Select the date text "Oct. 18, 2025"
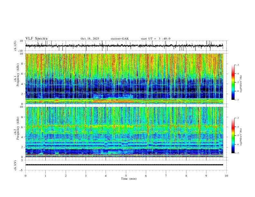 [90, 39]
